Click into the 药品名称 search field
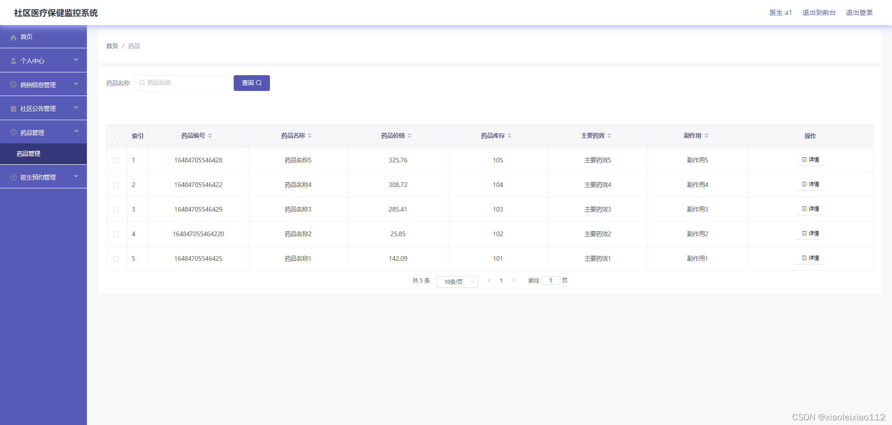 (x=182, y=83)
